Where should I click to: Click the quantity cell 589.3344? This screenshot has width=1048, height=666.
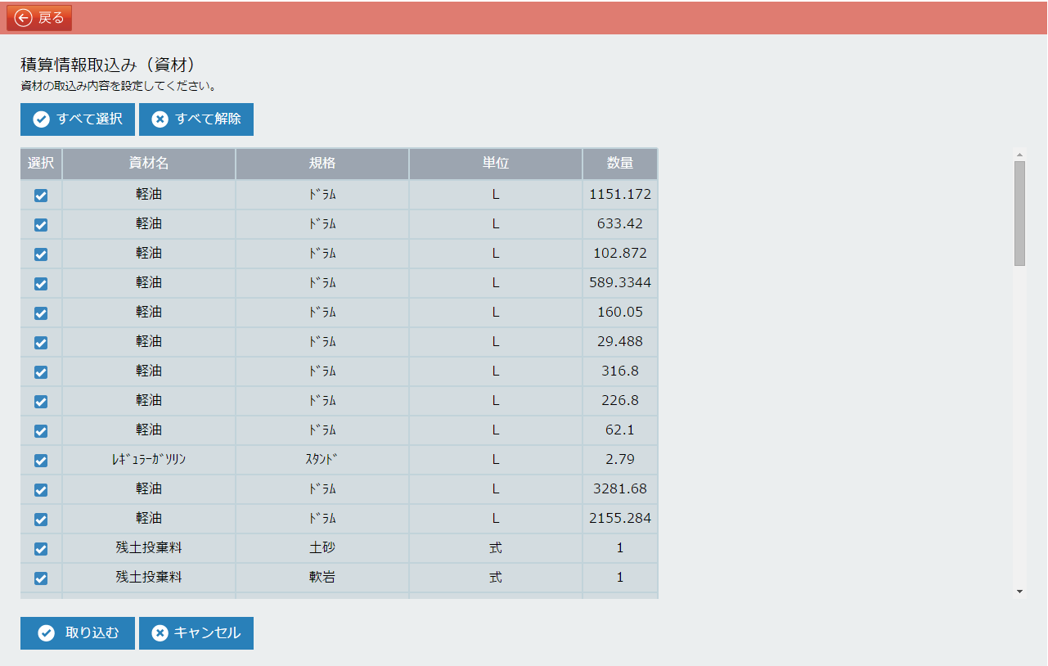[620, 282]
